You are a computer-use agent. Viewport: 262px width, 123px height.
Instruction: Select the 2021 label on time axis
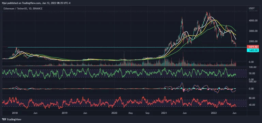point(164,113)
